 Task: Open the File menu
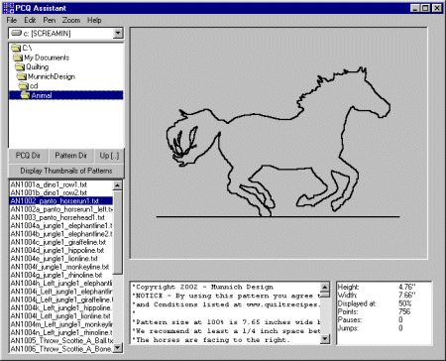[x=12, y=20]
